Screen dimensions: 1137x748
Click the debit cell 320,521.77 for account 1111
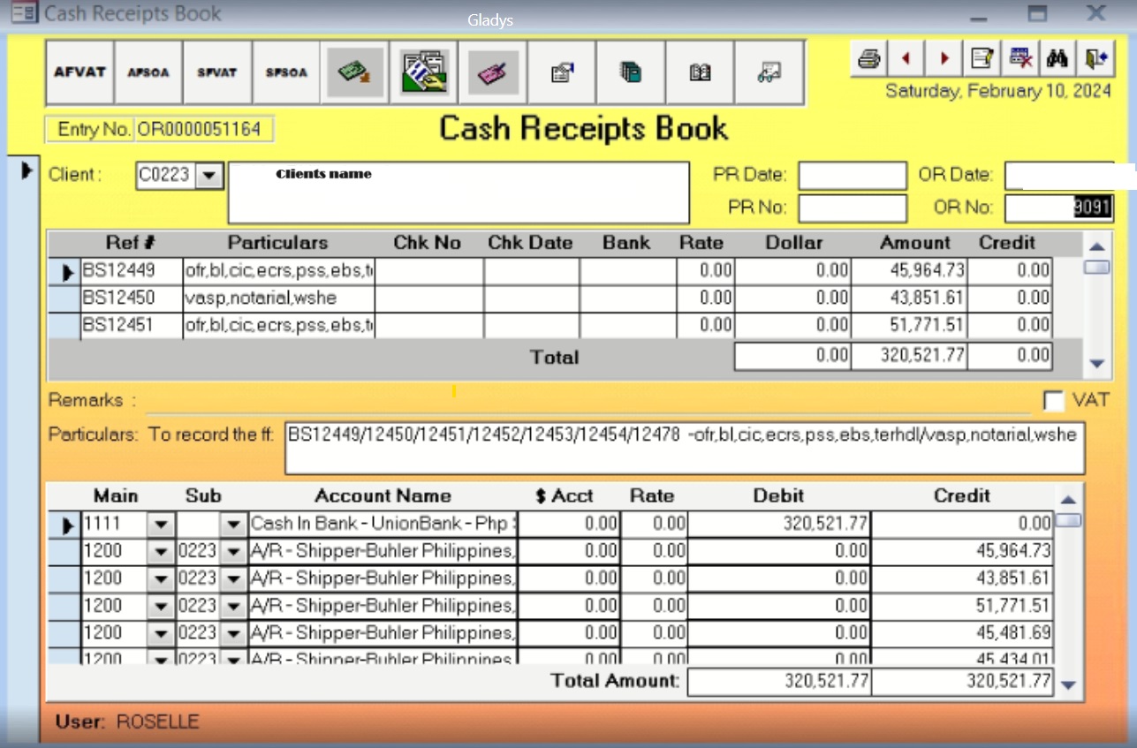pos(778,524)
